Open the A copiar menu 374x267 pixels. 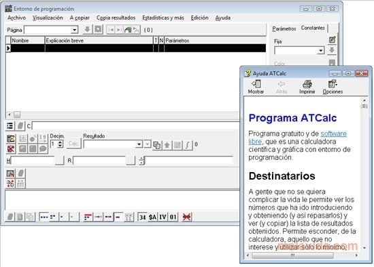point(80,18)
